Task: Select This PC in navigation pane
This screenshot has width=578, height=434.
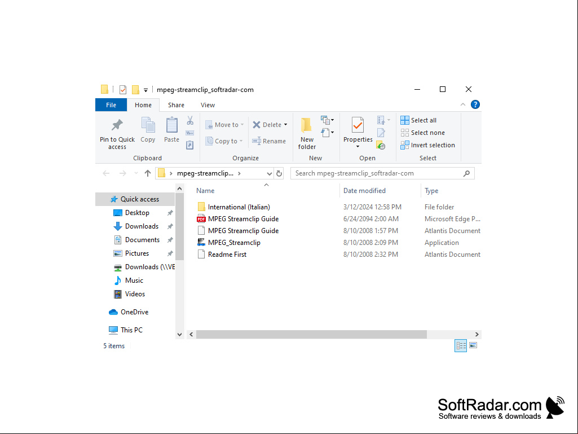Action: pos(131,330)
